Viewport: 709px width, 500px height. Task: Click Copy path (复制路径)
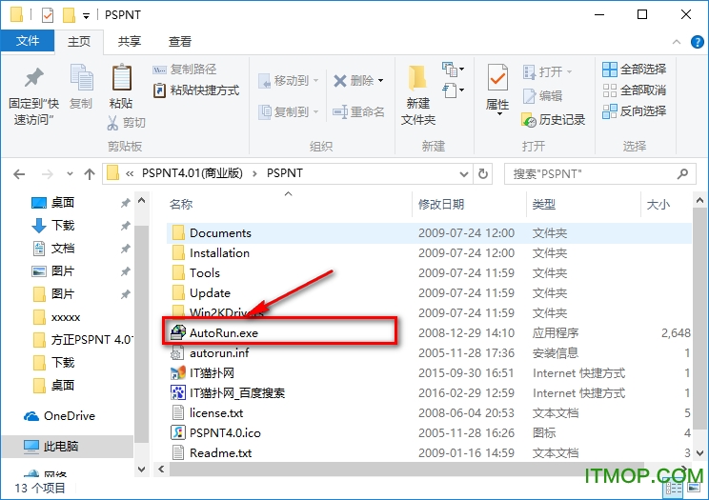pos(185,70)
